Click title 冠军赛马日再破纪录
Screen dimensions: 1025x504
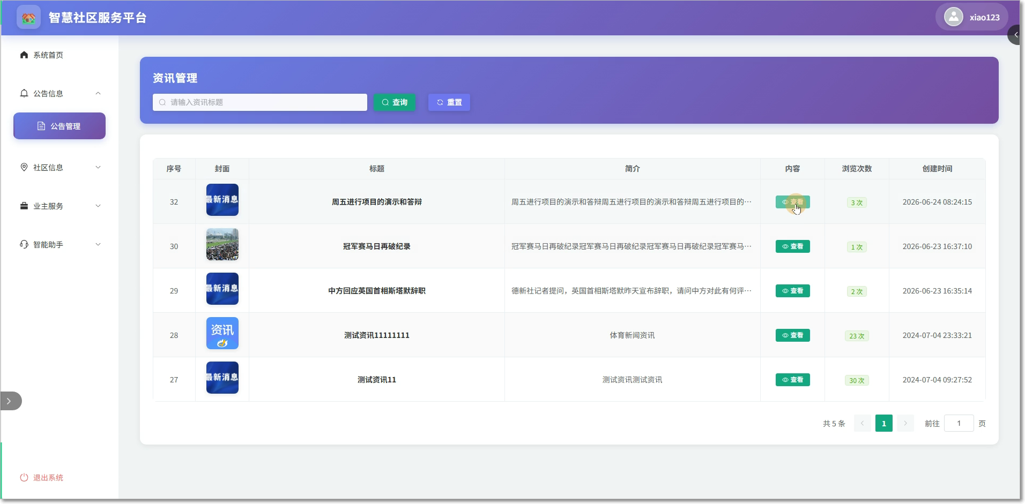(x=377, y=246)
